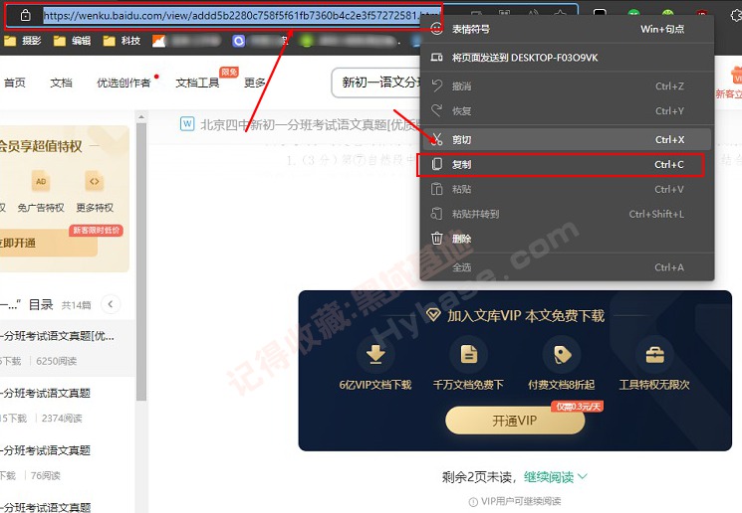Click the 开通VIP gold button
Screen dimensions: 742x513
point(515,421)
